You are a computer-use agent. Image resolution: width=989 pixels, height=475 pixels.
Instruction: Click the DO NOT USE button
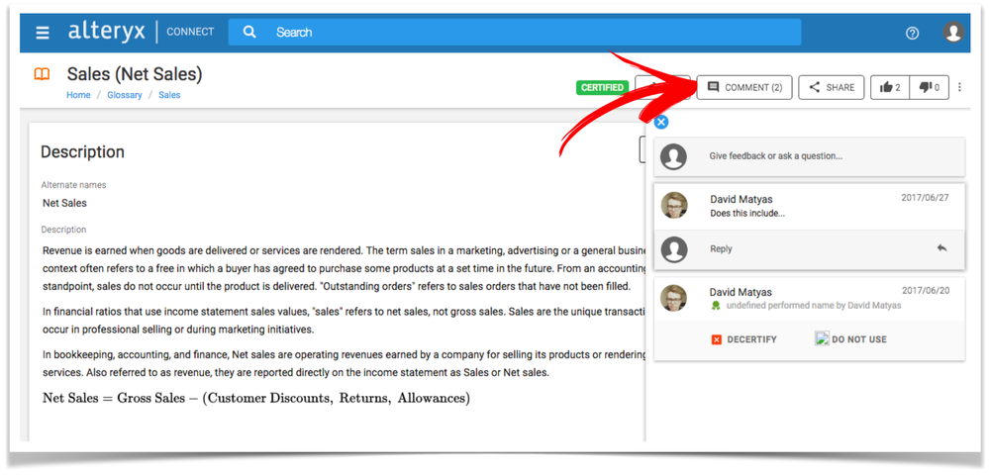click(850, 338)
